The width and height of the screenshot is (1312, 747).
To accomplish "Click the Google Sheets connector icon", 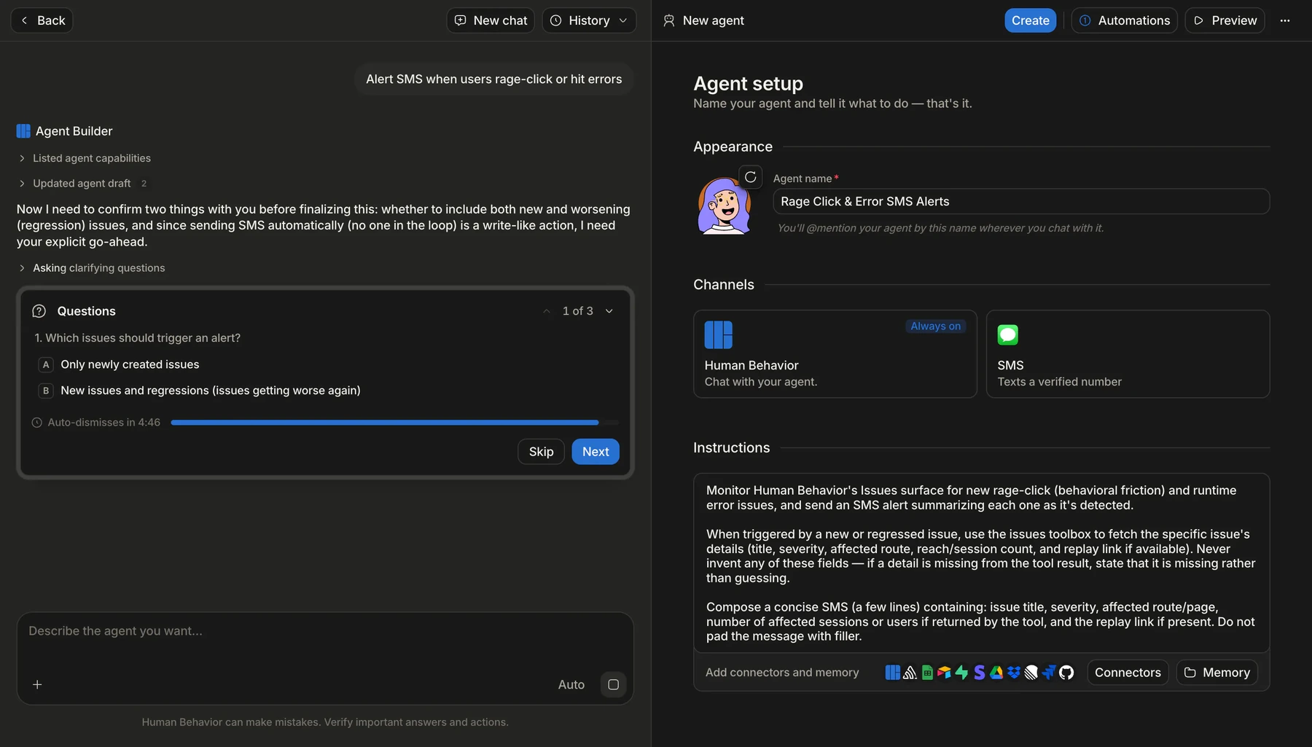I will tap(927, 673).
